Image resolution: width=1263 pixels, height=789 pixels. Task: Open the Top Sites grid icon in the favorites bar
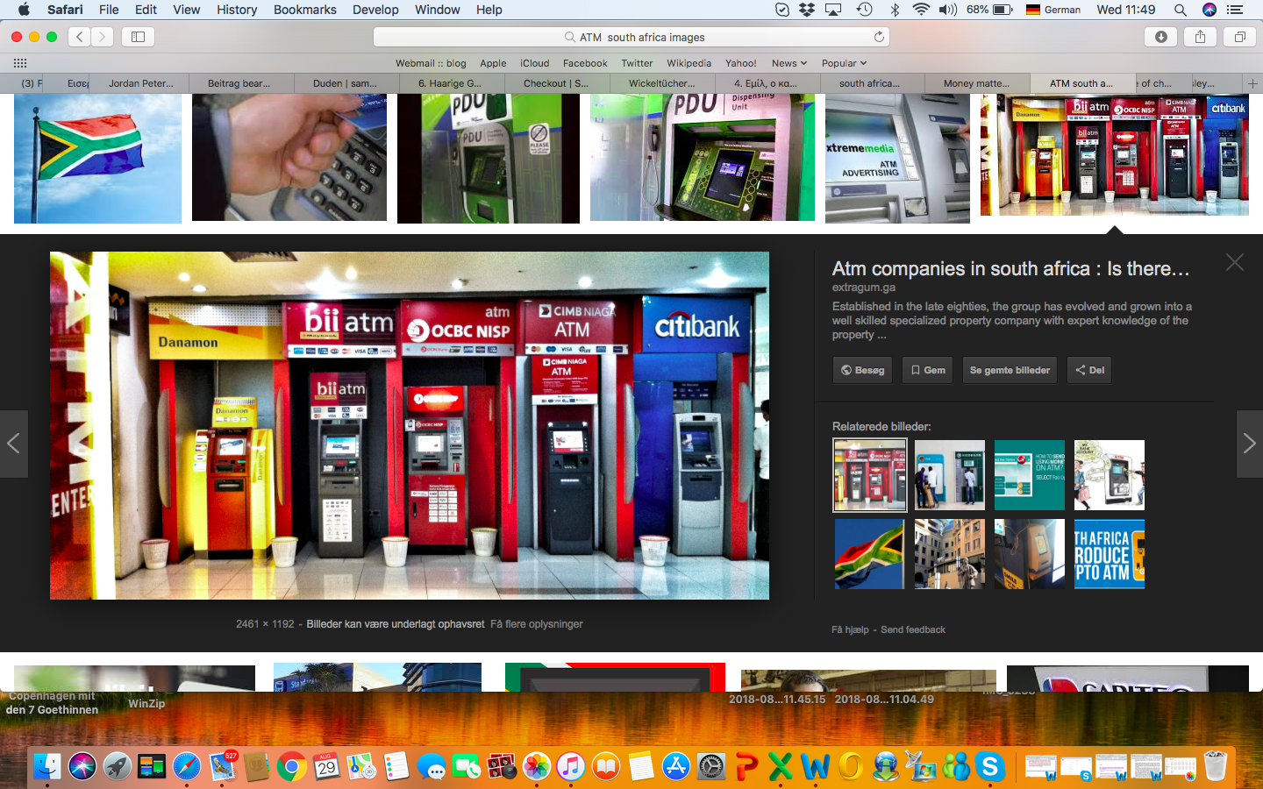[20, 63]
